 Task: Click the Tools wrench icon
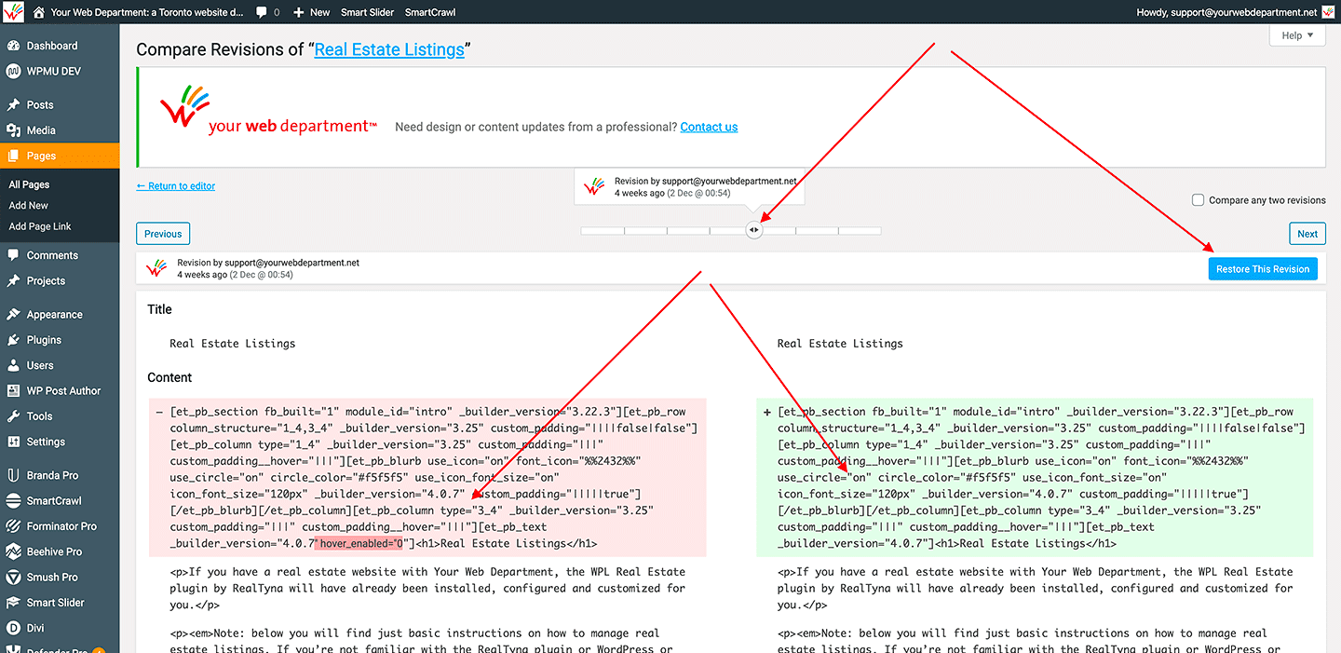[13, 416]
